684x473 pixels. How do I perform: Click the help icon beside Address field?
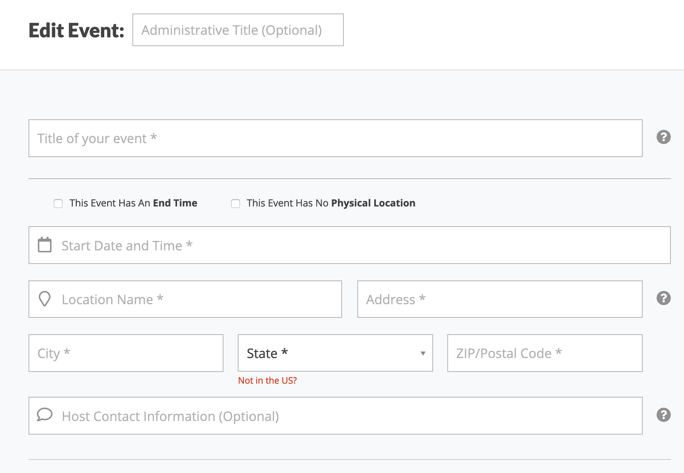pos(663,298)
